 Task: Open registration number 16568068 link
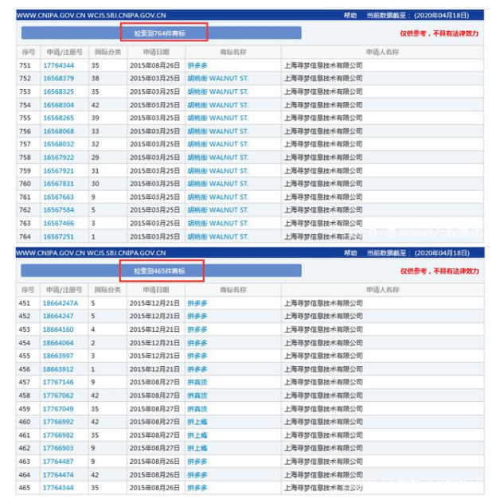59,131
